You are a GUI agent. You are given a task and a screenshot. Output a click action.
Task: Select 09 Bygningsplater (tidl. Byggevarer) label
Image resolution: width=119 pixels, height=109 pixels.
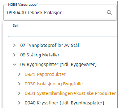[x=58, y=64]
